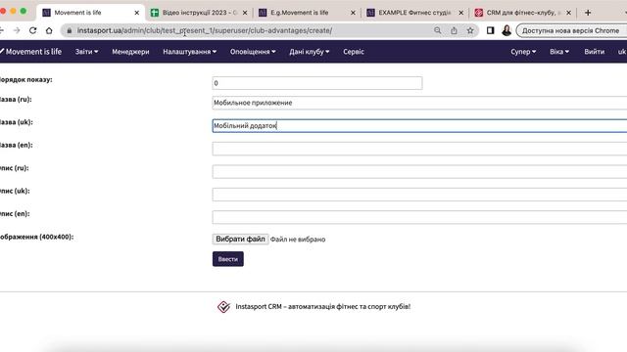Image resolution: width=627 pixels, height=352 pixels.
Task: Click the Опис (ru) input field
Action: (419, 172)
